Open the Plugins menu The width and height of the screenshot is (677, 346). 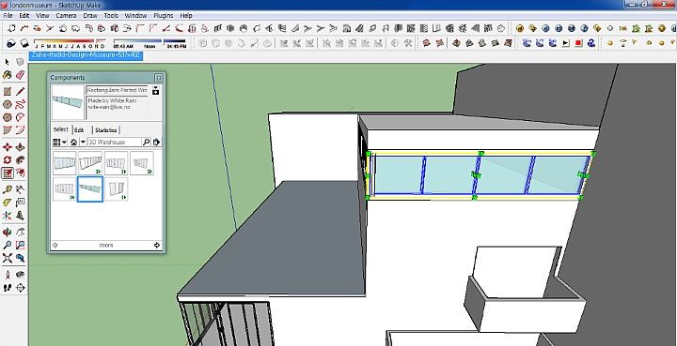[x=164, y=16]
